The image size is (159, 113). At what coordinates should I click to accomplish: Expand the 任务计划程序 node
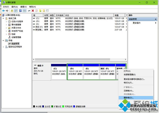[x=6, y=22]
